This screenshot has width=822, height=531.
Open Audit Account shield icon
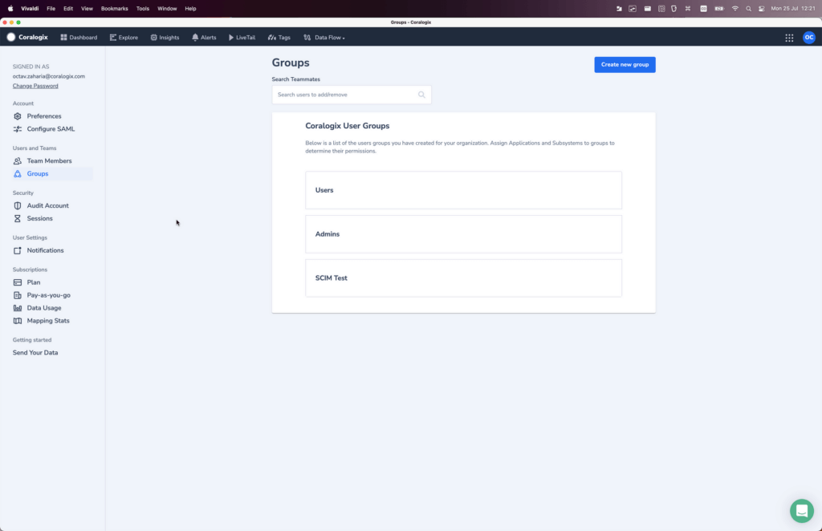18,206
